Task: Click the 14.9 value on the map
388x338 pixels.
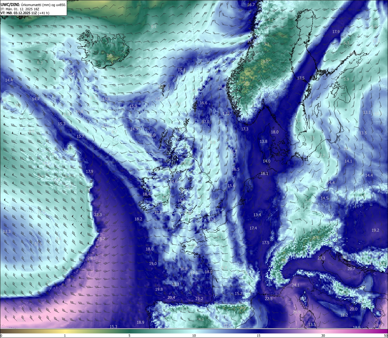Action: (x=134, y=129)
